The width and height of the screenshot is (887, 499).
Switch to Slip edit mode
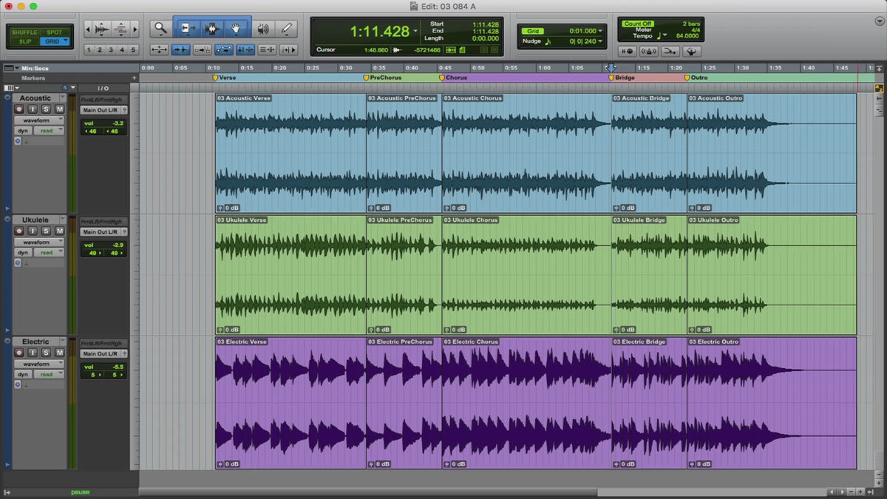coord(24,41)
